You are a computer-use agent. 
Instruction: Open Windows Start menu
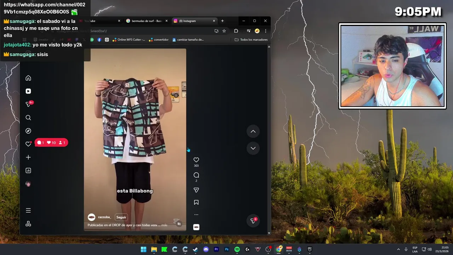click(x=143, y=249)
